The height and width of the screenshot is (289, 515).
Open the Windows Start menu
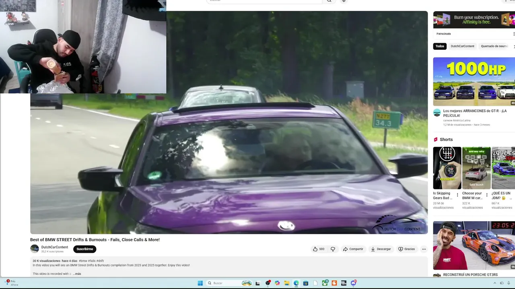200,283
